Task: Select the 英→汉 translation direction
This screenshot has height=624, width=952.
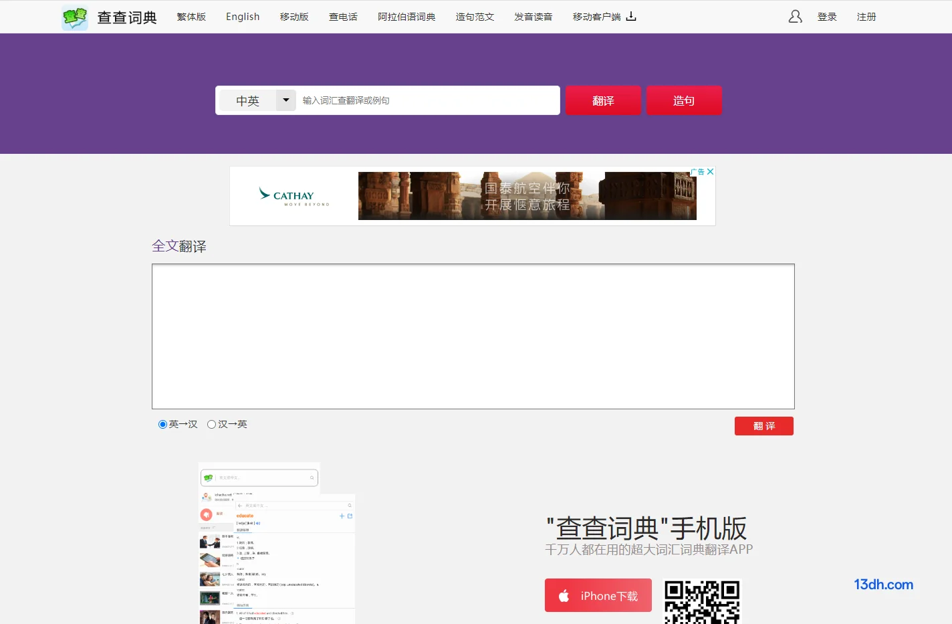Action: pyautogui.click(x=162, y=425)
